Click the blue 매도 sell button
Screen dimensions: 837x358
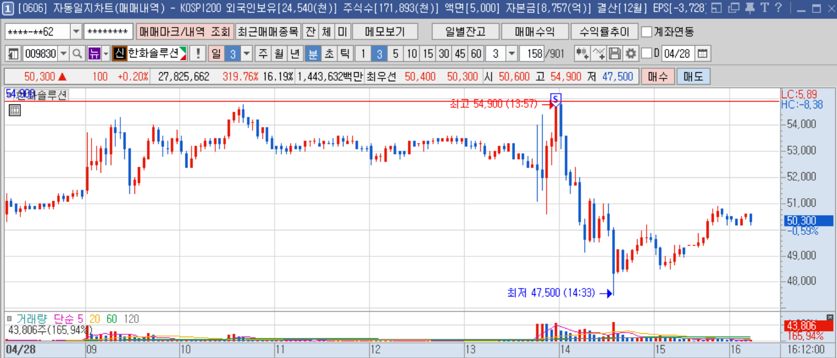tap(694, 76)
